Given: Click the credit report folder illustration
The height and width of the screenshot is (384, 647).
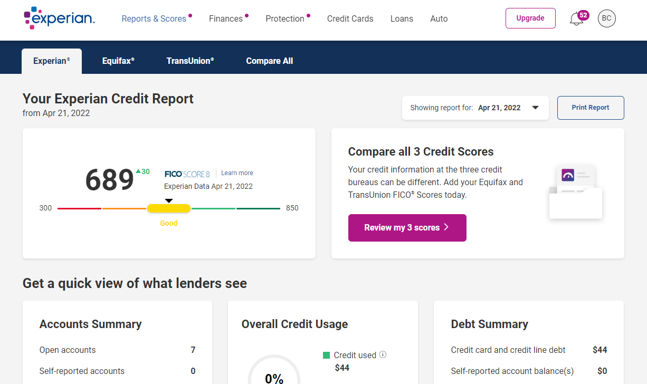Looking at the screenshot, I should [x=575, y=191].
